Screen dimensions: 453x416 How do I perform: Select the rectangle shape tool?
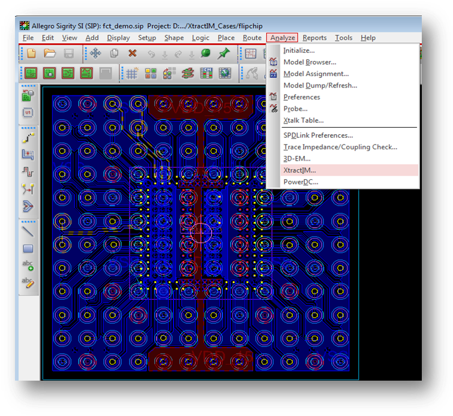coord(28,248)
